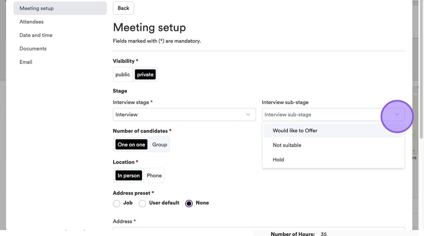The height and width of the screenshot is (236, 424).
Task: Set visibility to private
Action: 145,75
